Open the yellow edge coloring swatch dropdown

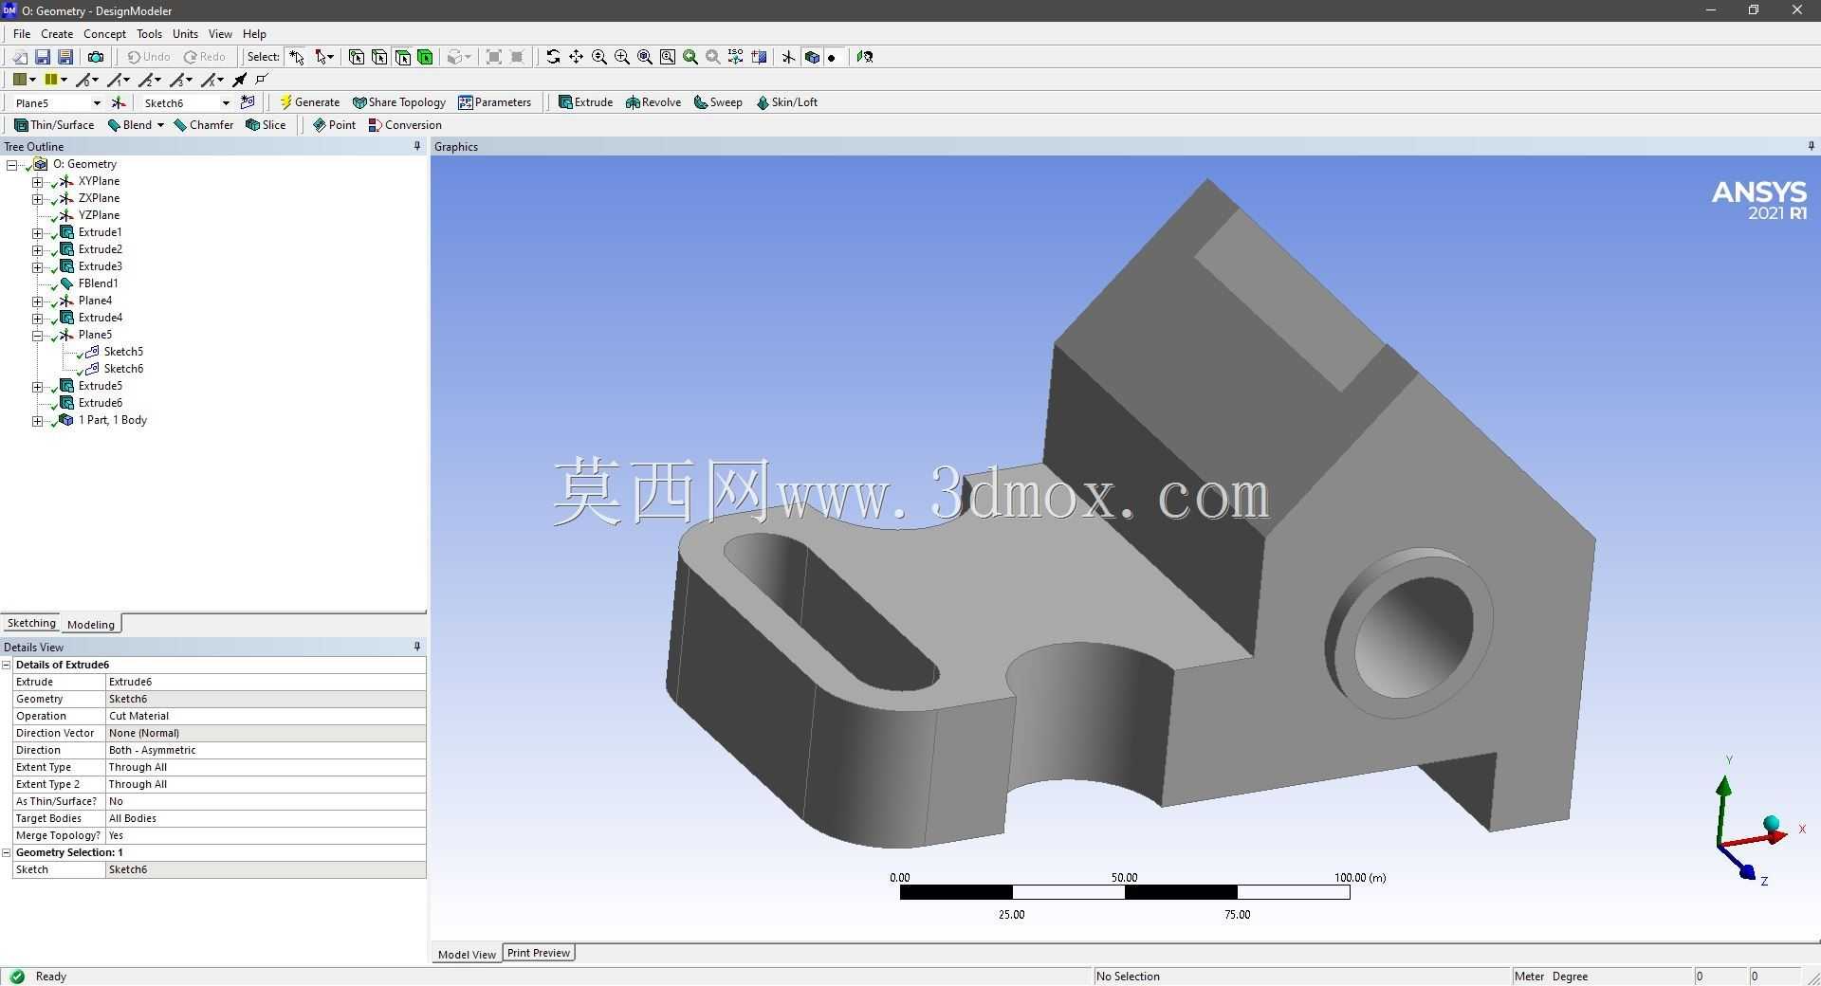click(x=64, y=80)
